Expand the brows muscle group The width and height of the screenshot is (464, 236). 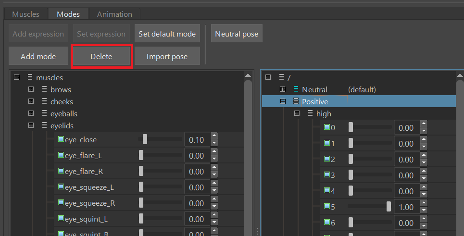point(31,89)
